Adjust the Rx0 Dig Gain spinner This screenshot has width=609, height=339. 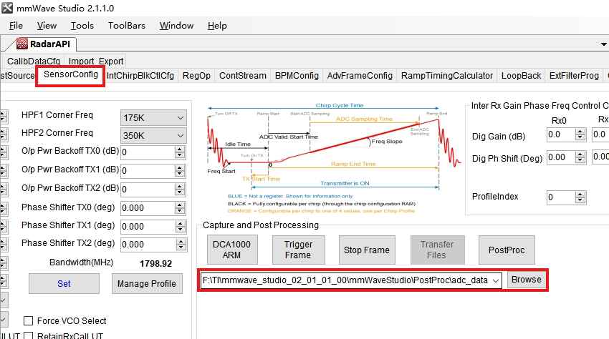pyautogui.click(x=580, y=134)
